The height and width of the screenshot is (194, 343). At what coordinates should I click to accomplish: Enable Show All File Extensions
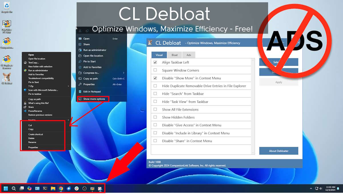point(155,109)
